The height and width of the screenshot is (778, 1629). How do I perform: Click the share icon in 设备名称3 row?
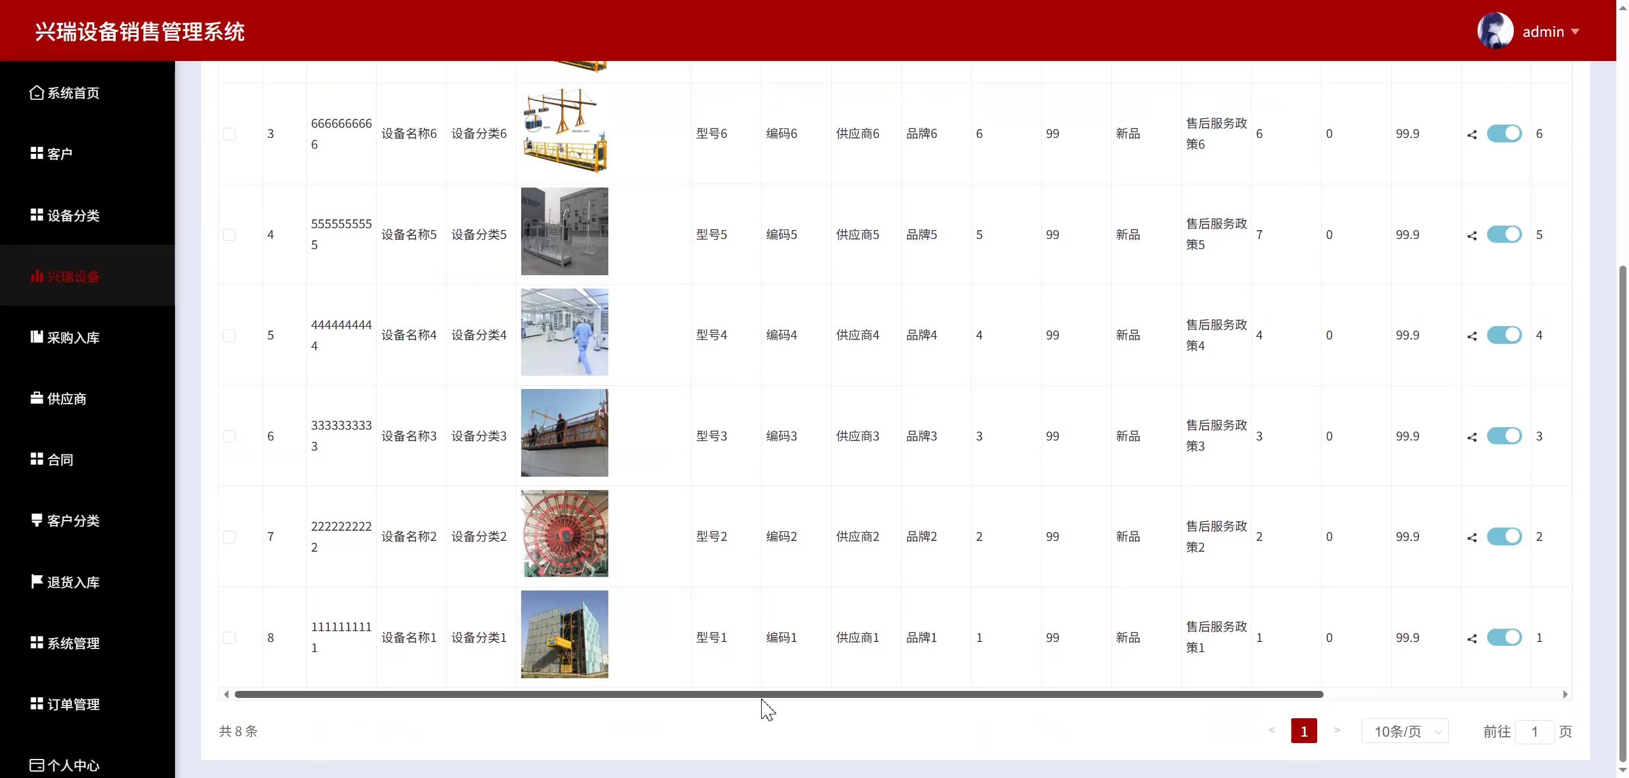(x=1472, y=437)
